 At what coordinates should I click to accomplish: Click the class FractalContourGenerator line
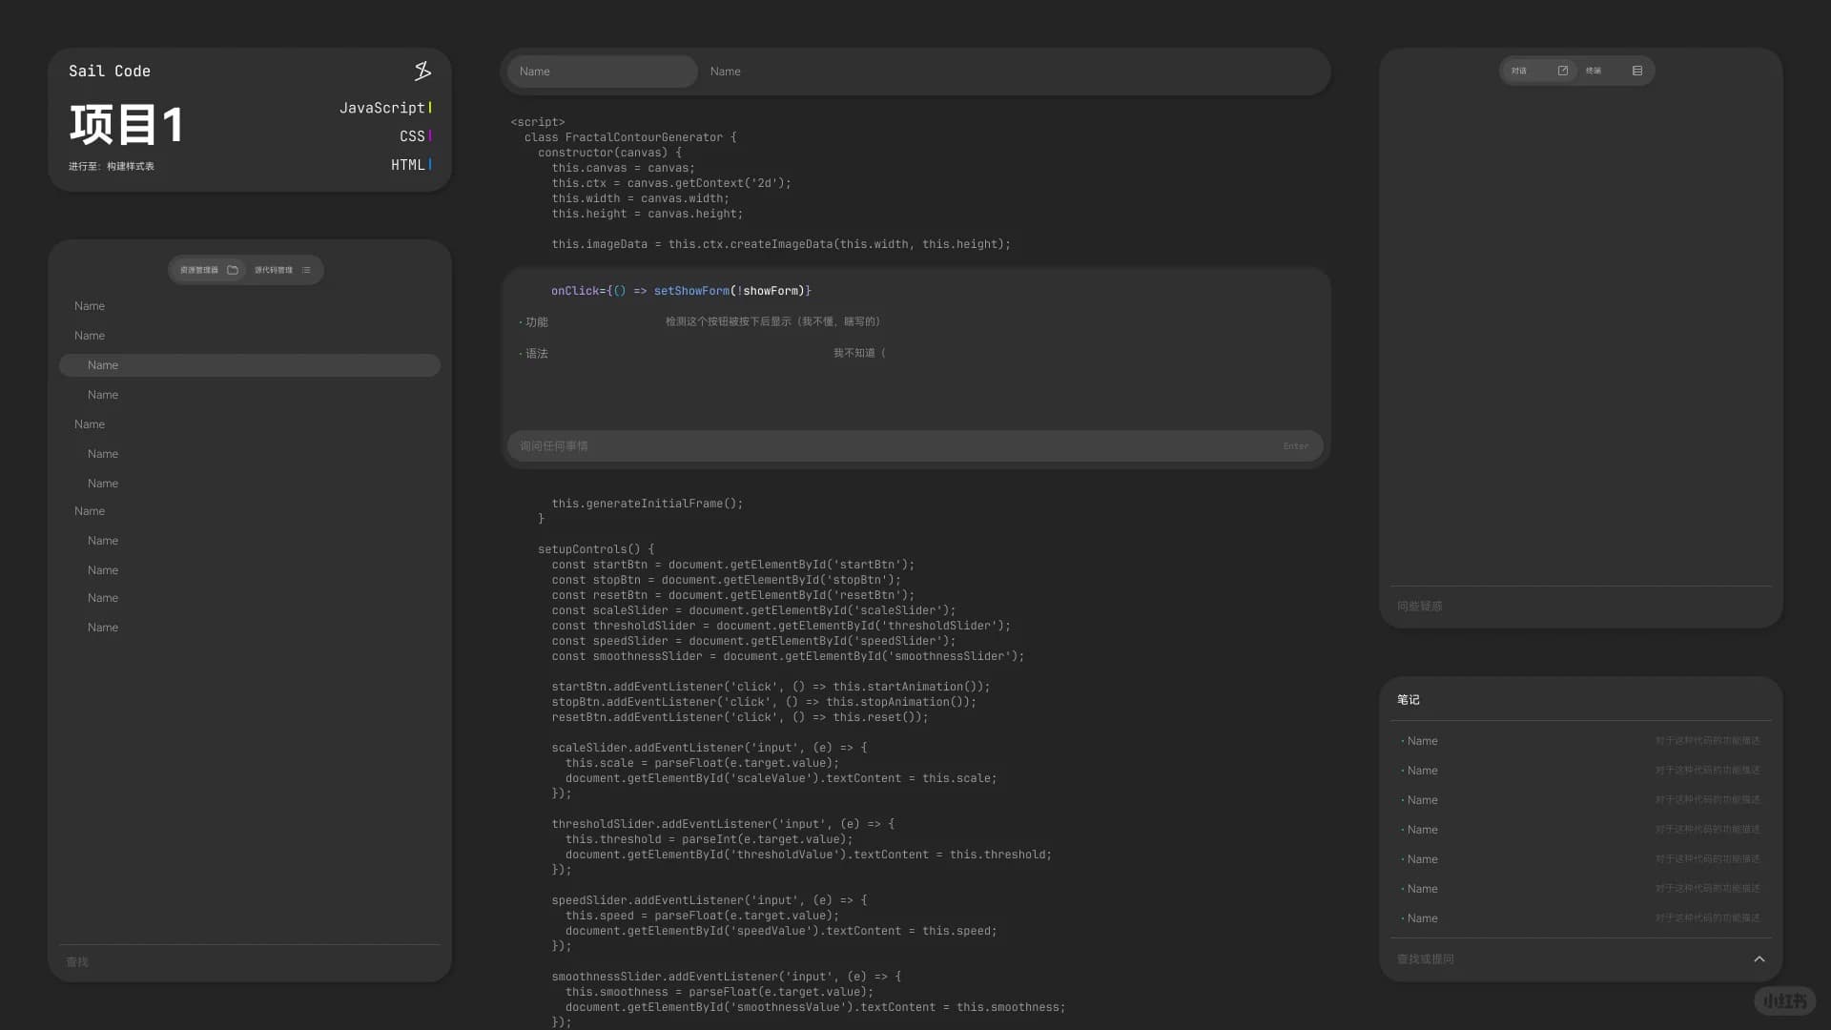[x=630, y=137]
